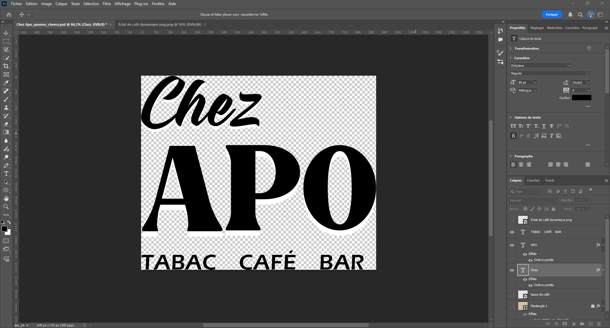Delete layer using the trash icon
The image size is (610, 328).
(x=599, y=324)
